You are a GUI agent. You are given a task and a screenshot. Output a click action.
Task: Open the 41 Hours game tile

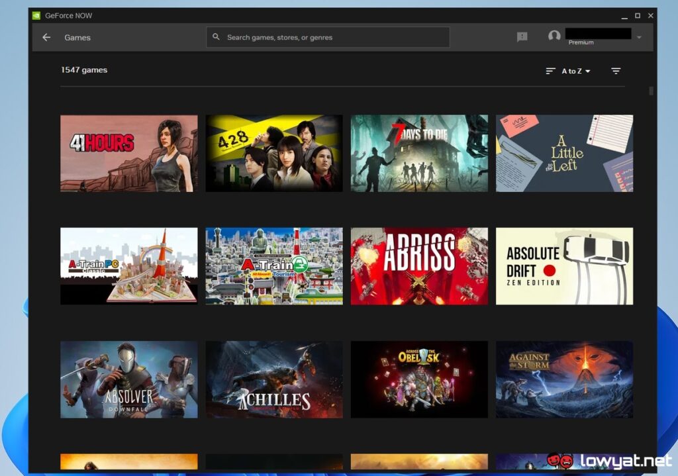pyautogui.click(x=129, y=154)
